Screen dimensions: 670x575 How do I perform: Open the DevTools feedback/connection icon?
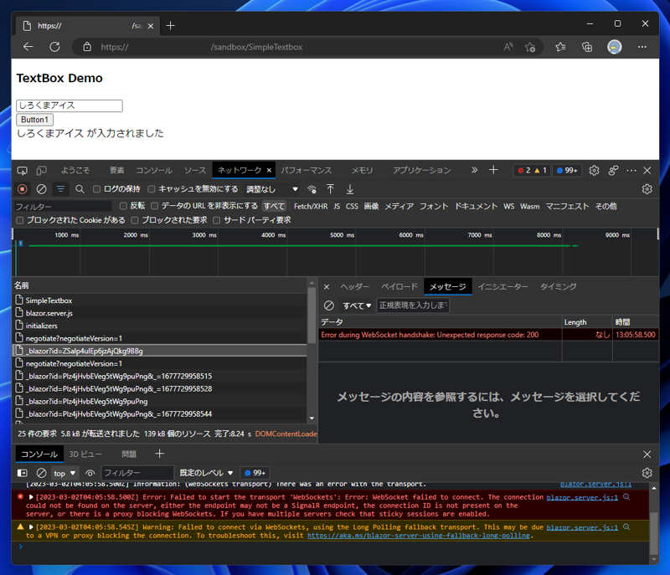coord(613,171)
